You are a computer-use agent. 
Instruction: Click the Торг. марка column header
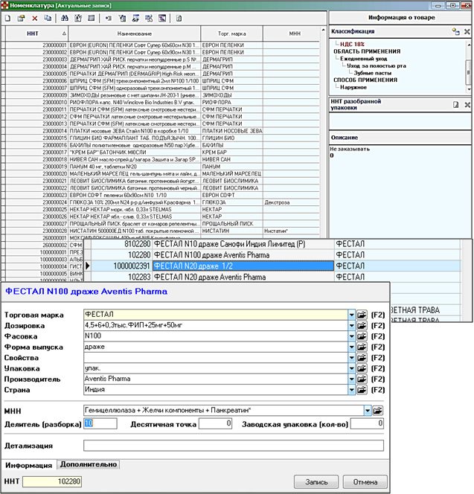(x=232, y=33)
